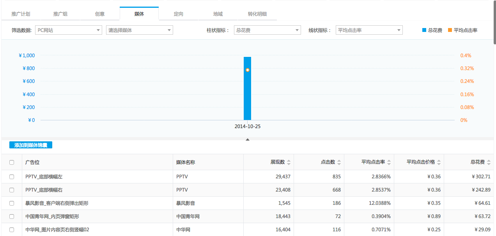Open the 线状指标 平均点击率 dropdown
Viewport: 496px width, 236px height.
click(x=369, y=30)
